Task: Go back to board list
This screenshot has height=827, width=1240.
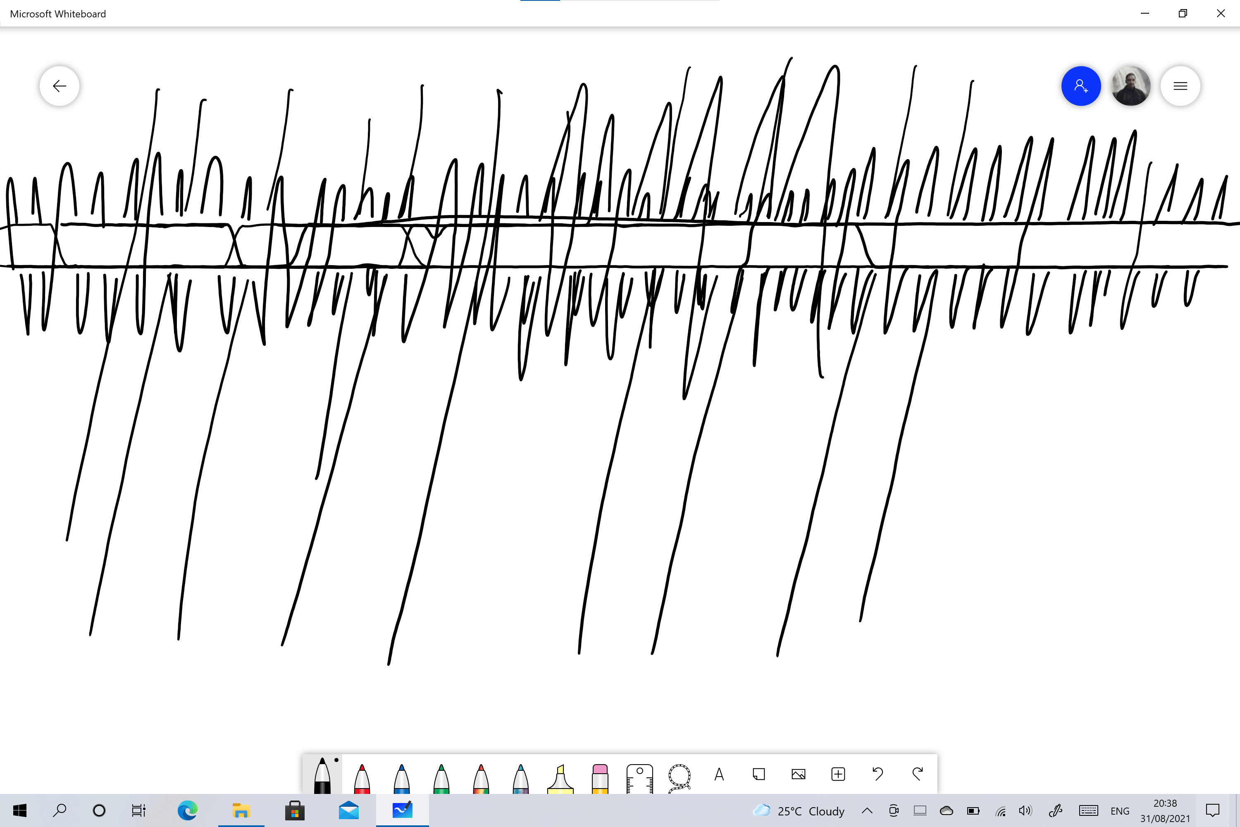Action: tap(60, 86)
